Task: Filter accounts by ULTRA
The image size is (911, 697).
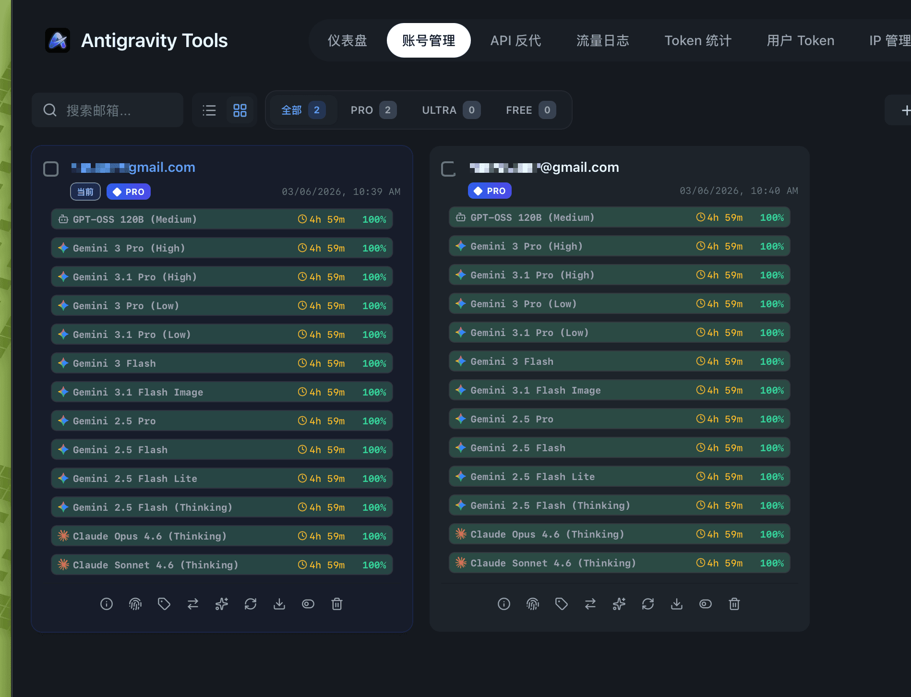Action: pos(451,110)
